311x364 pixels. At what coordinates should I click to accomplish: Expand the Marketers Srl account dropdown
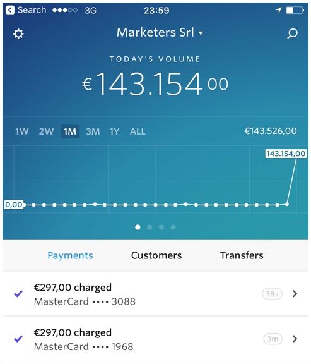tap(160, 32)
